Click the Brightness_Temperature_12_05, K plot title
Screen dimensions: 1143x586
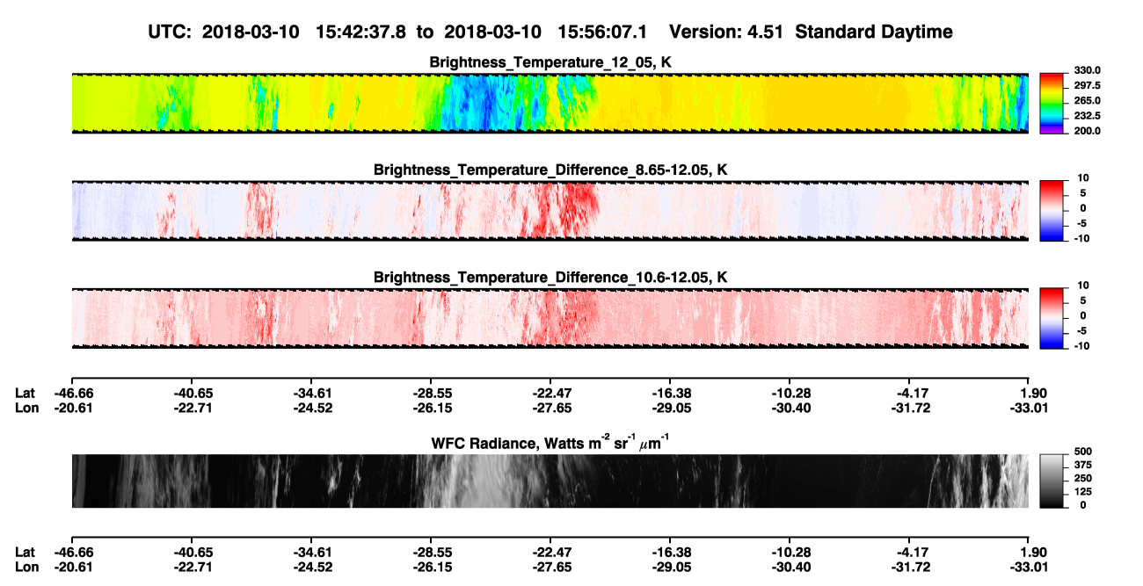tap(550, 62)
